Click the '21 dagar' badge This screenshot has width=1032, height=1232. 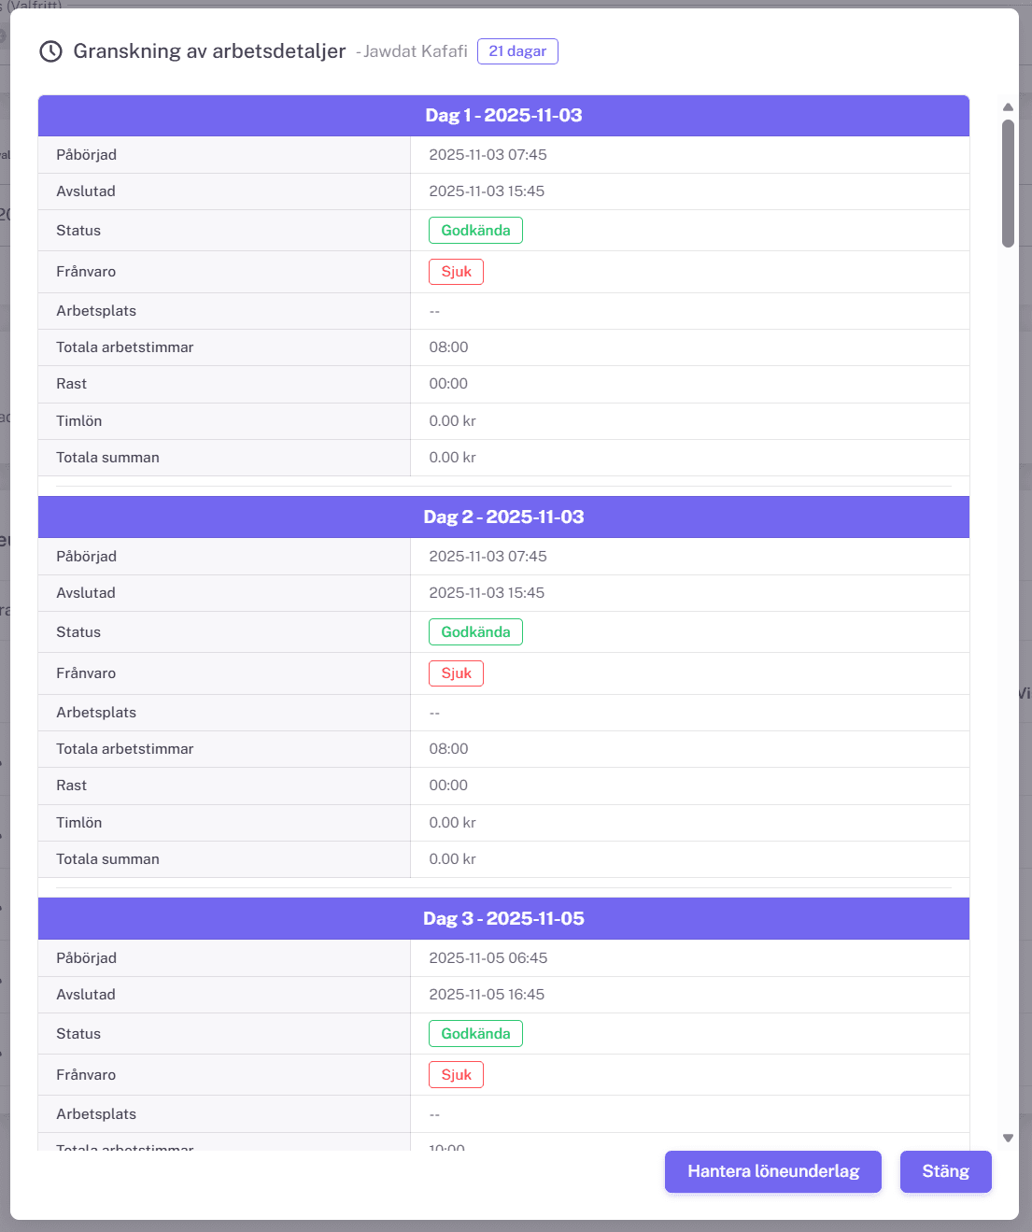click(x=517, y=51)
